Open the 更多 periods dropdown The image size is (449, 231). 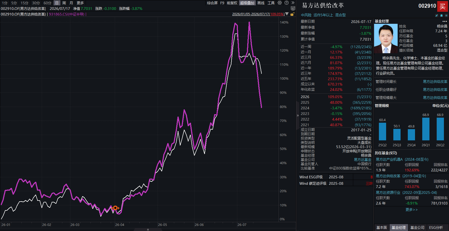click(80, 3)
